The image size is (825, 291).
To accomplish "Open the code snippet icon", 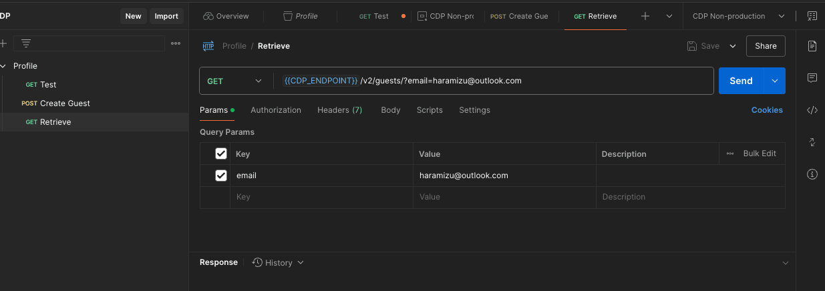I will point(812,110).
